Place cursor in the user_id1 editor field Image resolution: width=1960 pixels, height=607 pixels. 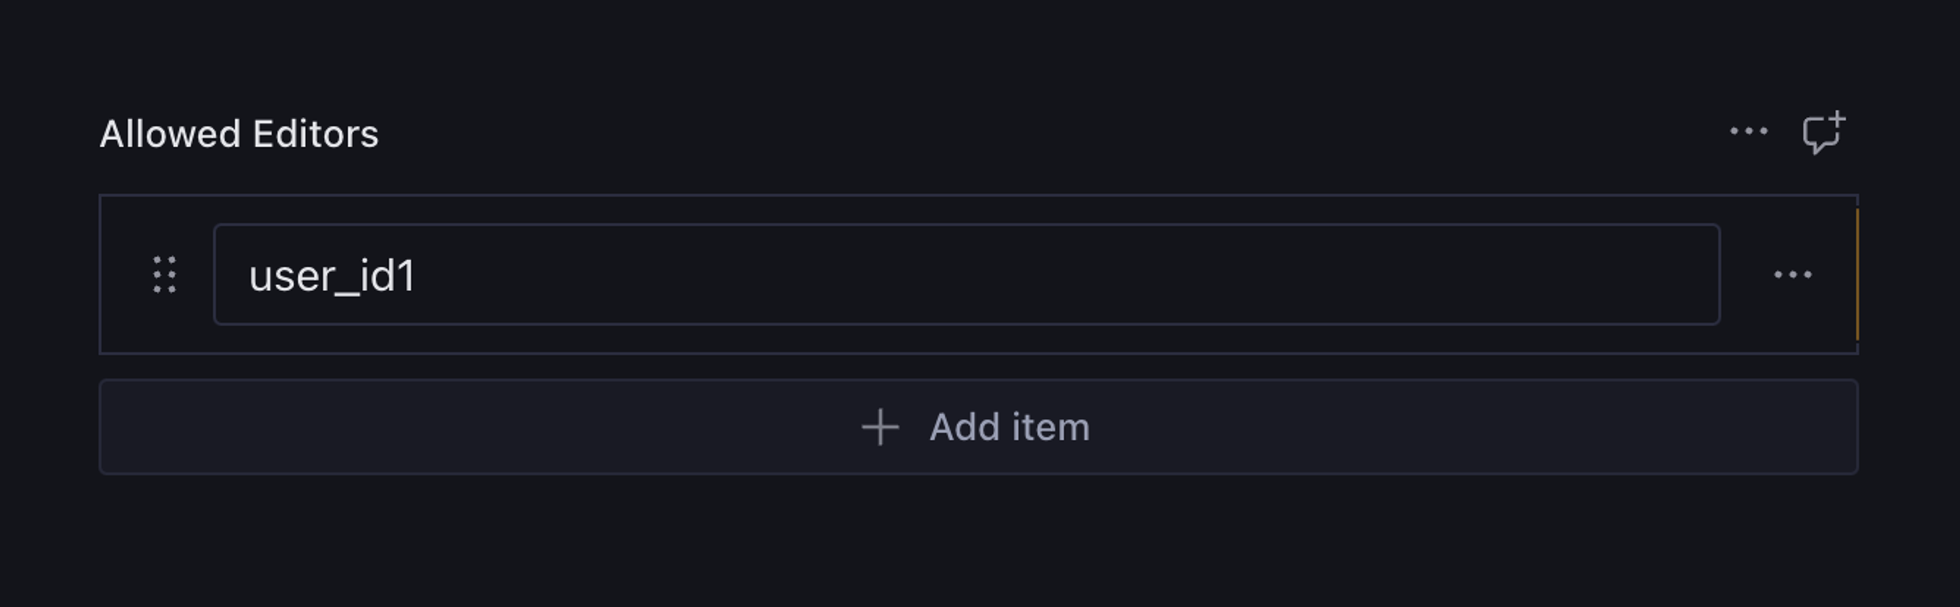pyautogui.click(x=966, y=274)
